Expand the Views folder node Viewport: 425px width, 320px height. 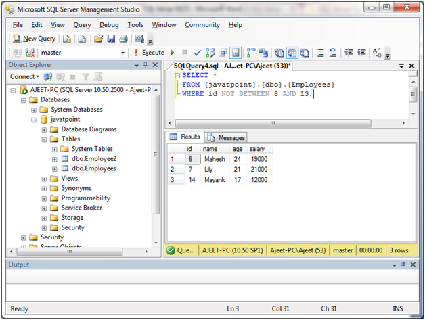click(44, 179)
